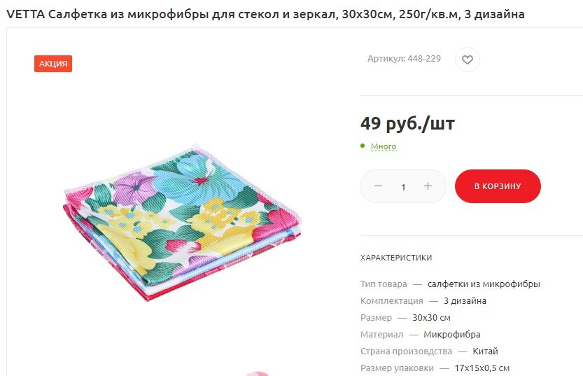583x376 pixels.
Task: Focus the quantity field showing 1
Action: click(x=403, y=187)
